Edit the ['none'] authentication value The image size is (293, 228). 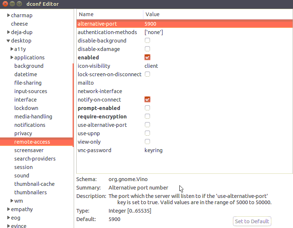154,32
